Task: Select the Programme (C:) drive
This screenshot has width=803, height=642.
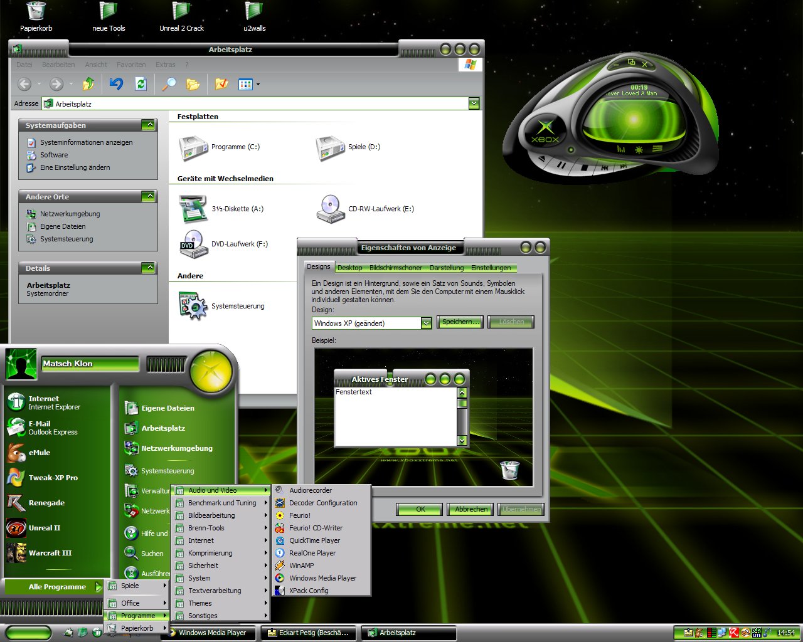Action: pyautogui.click(x=219, y=147)
